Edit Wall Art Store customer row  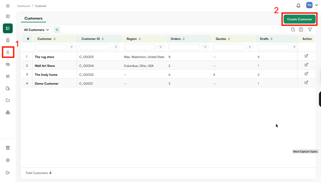306,65
